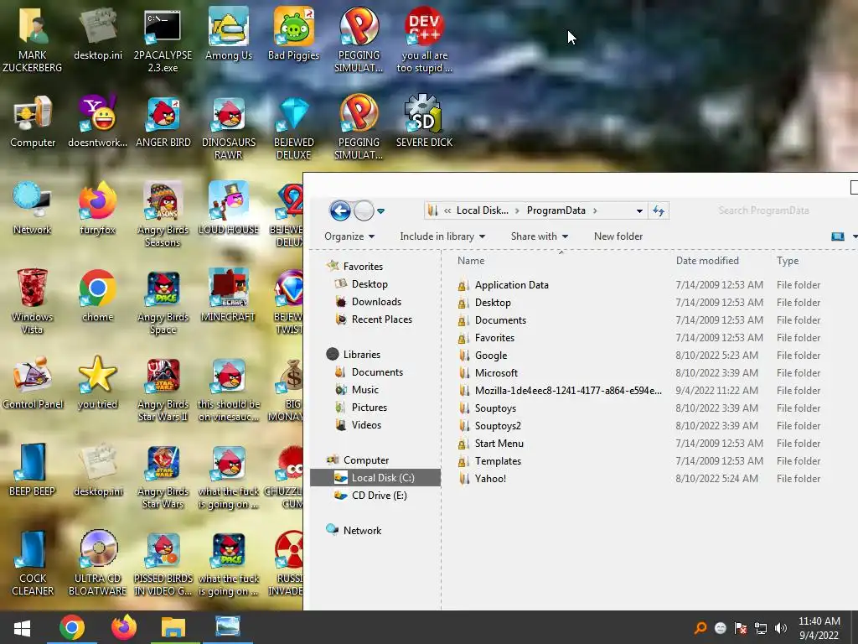Open the Network desktop icon
The height and width of the screenshot is (644, 858).
click(33, 209)
